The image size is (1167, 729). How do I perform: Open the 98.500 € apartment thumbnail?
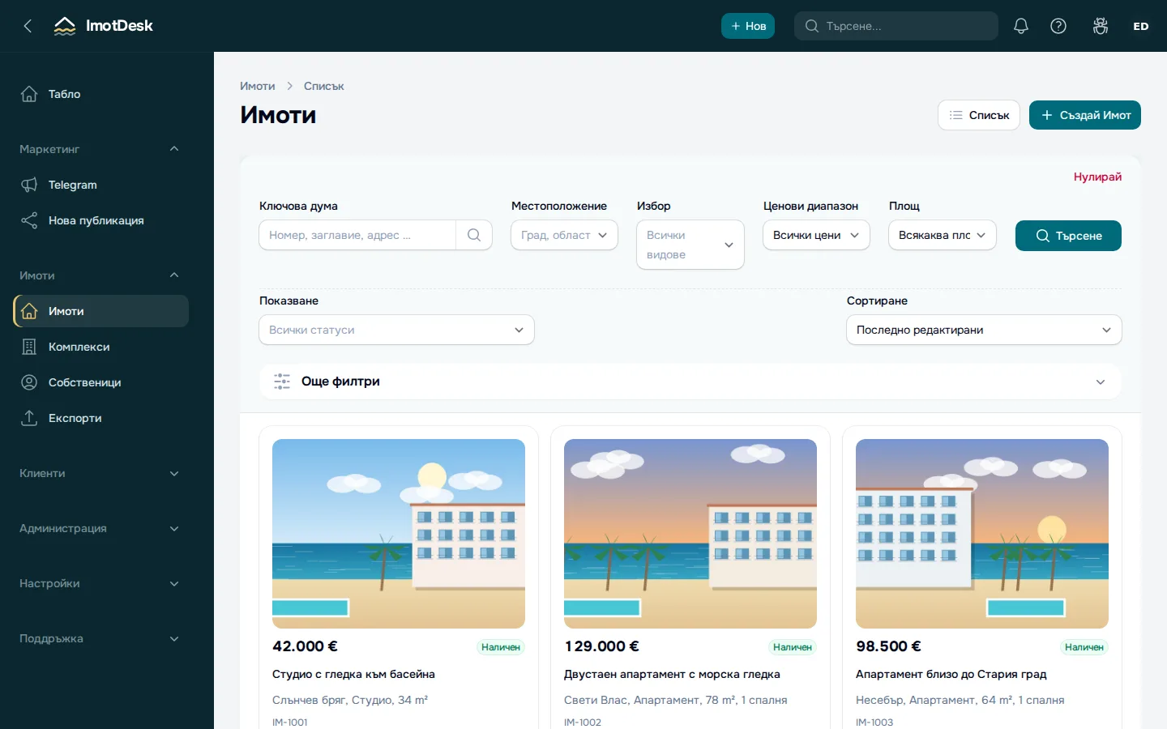click(982, 534)
